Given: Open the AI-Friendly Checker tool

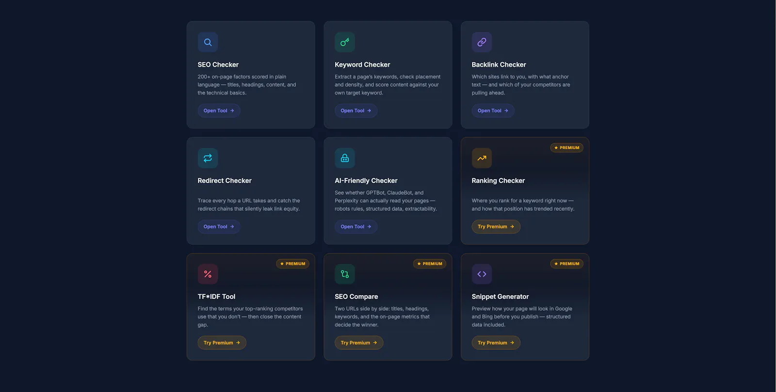Looking at the screenshot, I should tap(356, 227).
